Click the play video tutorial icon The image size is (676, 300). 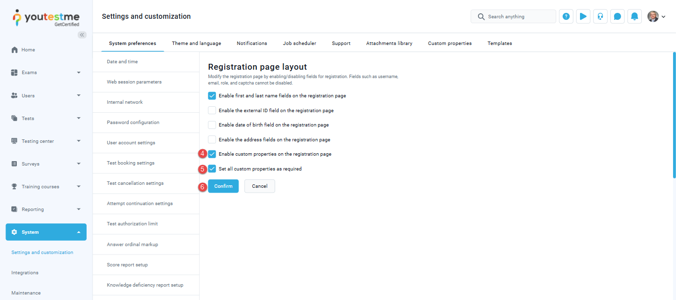click(583, 16)
